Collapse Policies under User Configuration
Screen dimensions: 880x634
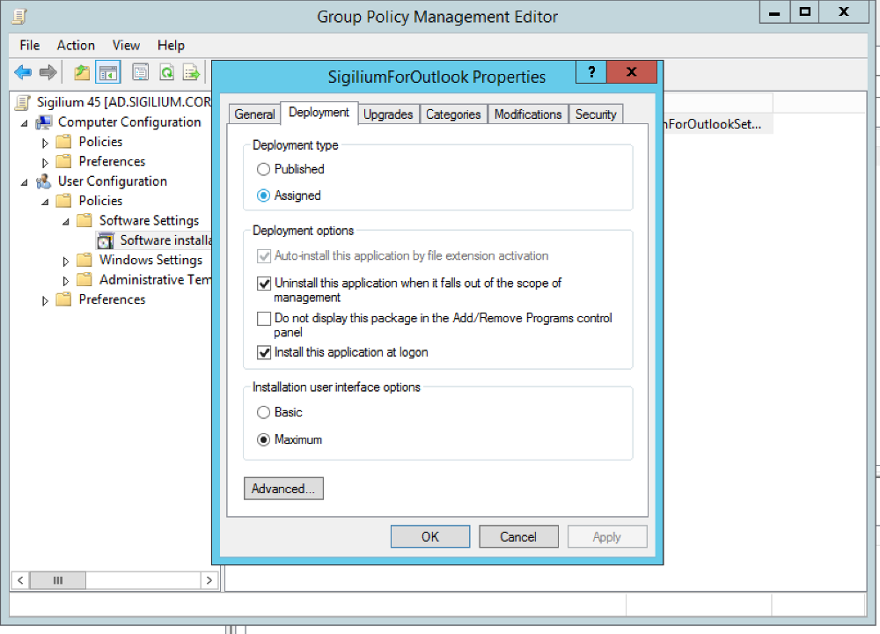45,203
